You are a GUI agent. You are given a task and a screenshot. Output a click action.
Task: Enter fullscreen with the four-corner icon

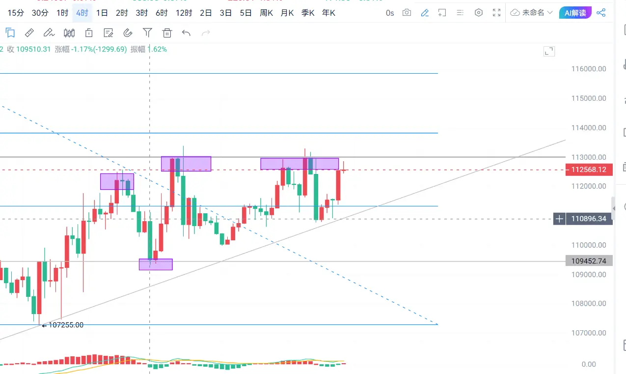tap(497, 13)
